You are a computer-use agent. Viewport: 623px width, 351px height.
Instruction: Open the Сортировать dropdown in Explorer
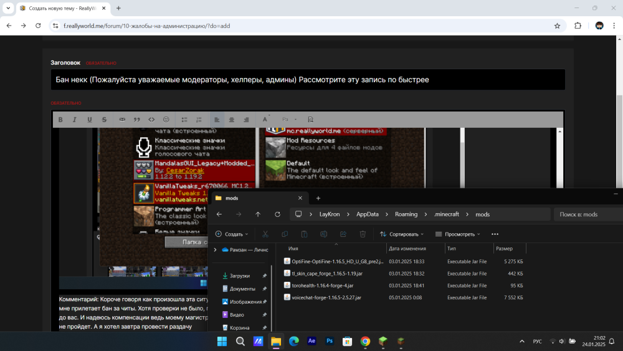point(402,234)
